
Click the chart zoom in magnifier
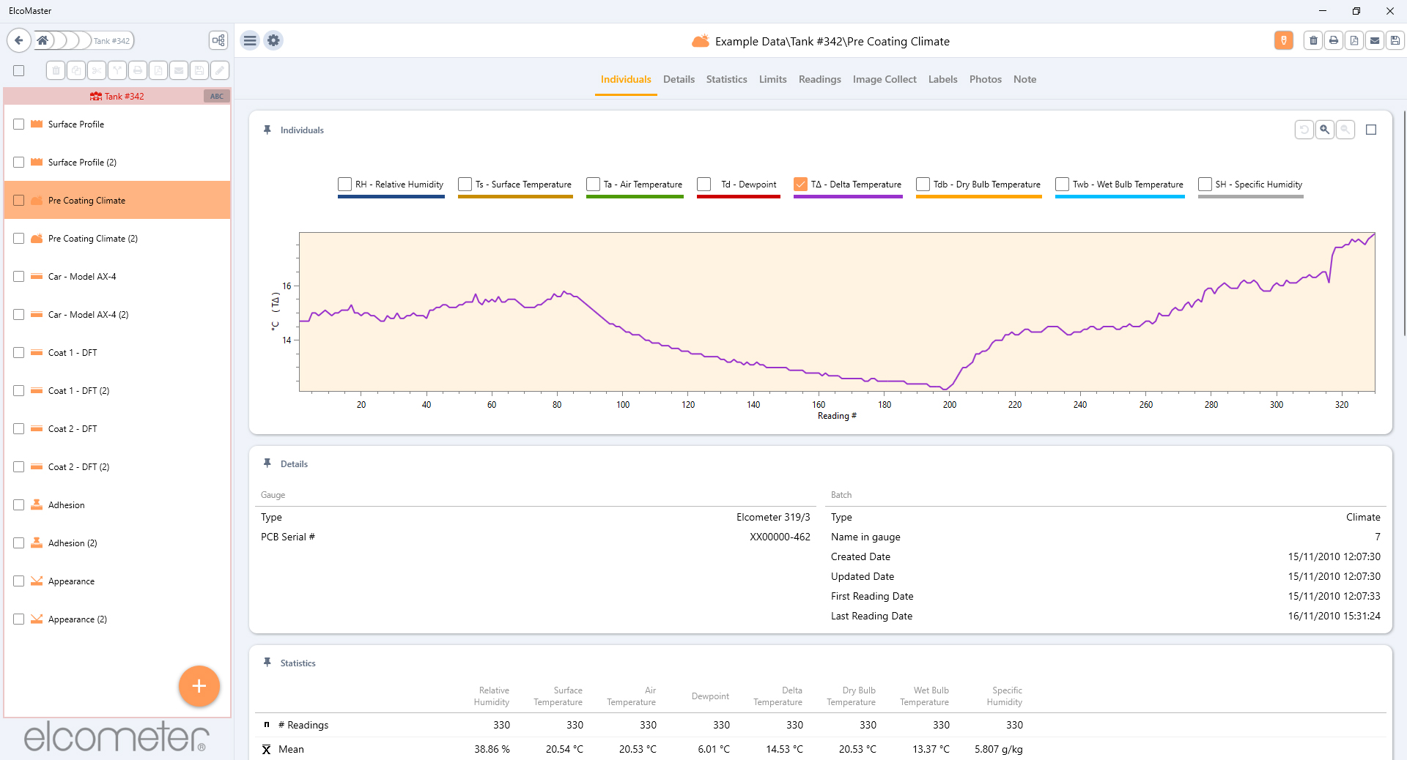1324,130
